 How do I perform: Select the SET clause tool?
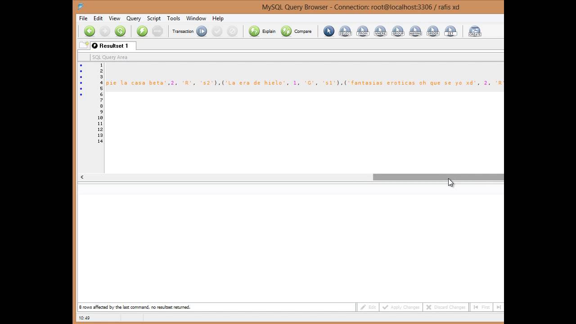pos(450,31)
